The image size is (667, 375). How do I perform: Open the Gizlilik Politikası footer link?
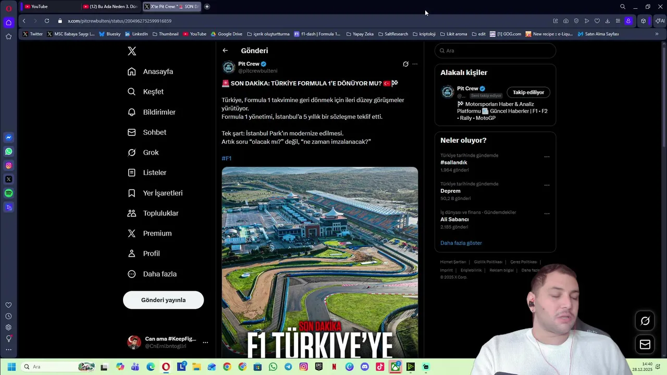(488, 262)
